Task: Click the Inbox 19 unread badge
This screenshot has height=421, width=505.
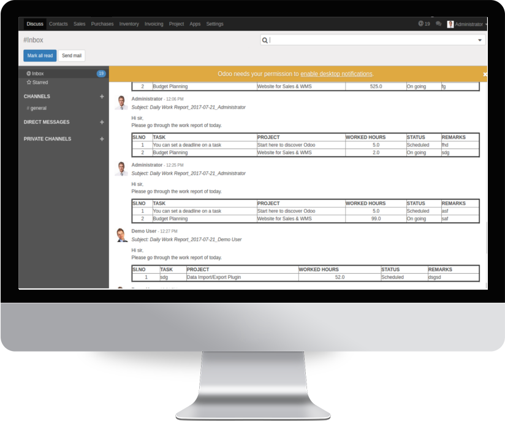Action: 101,74
